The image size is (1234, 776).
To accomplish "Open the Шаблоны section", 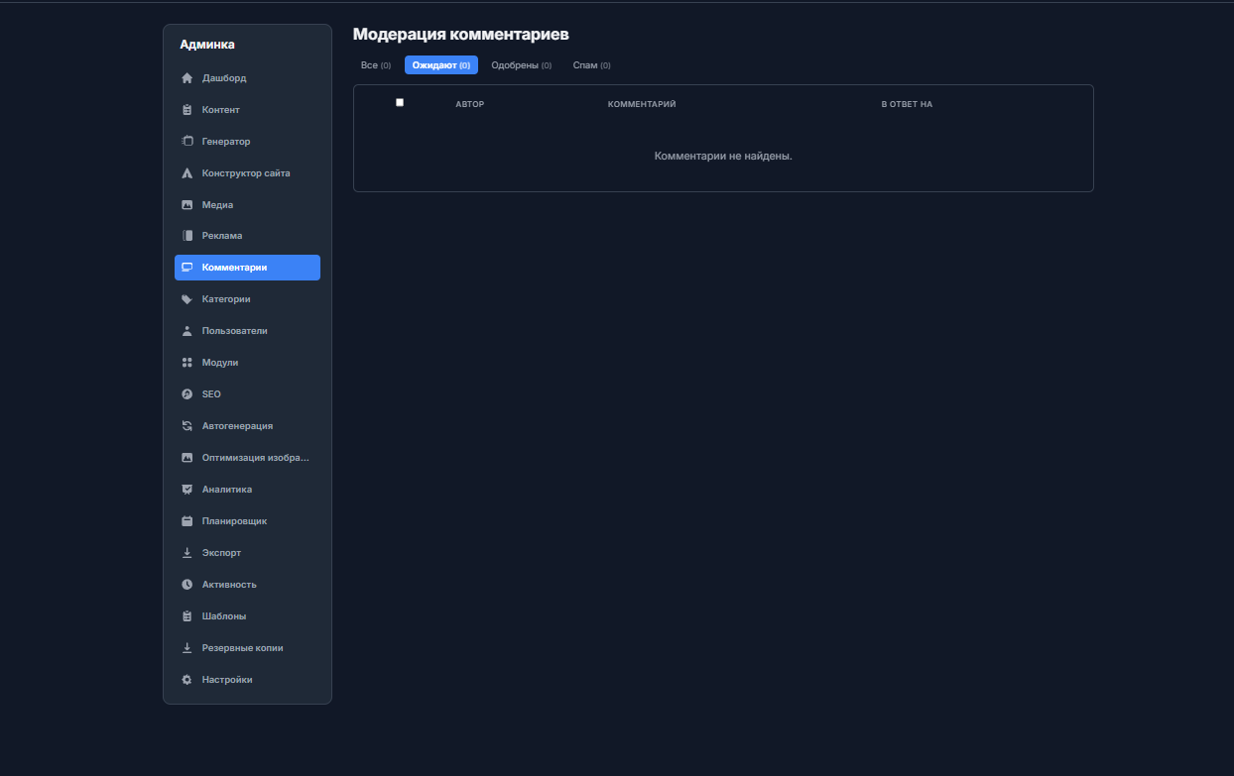I will coord(247,616).
